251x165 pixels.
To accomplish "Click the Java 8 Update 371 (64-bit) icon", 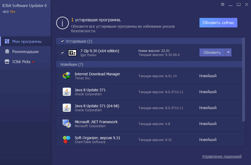I will (67, 108).
